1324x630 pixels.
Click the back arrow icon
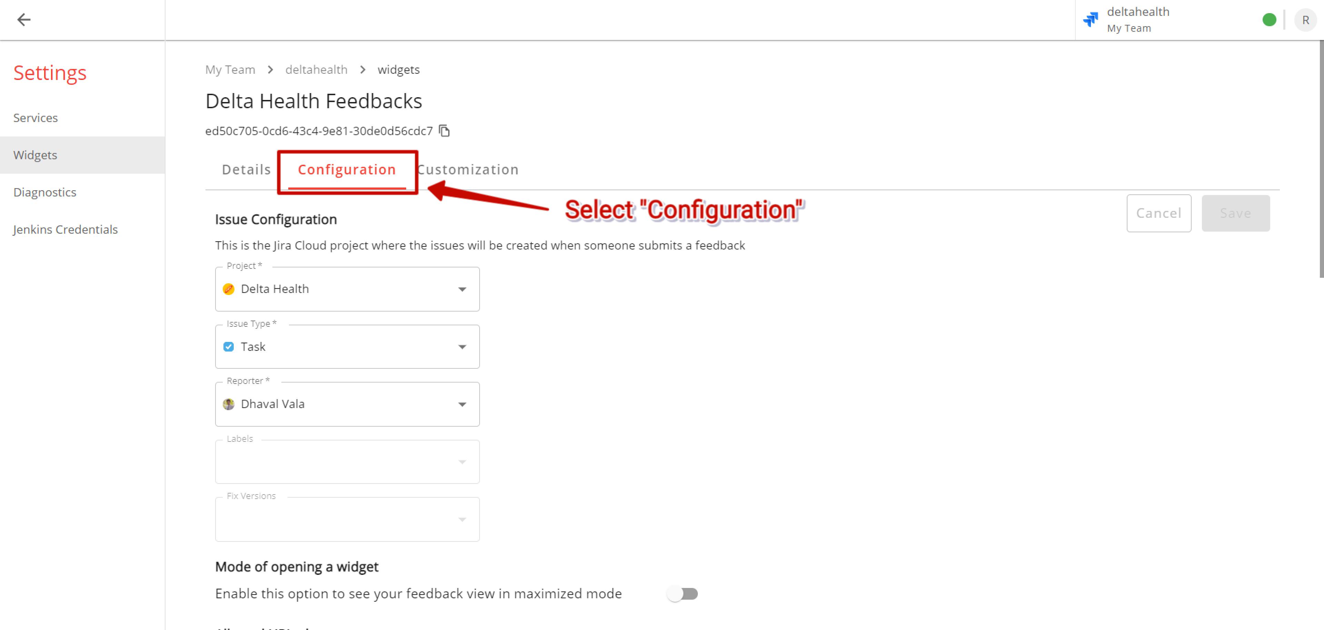pos(24,20)
